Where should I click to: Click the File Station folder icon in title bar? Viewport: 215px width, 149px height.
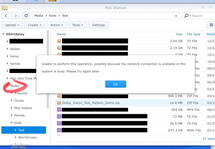[5, 8]
